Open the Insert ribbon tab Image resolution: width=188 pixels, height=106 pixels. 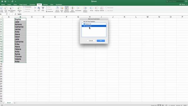pos(9,5)
